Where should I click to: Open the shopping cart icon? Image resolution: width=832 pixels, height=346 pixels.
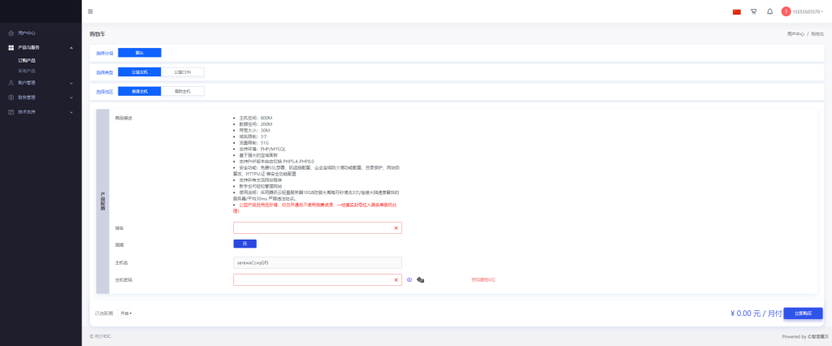753,12
